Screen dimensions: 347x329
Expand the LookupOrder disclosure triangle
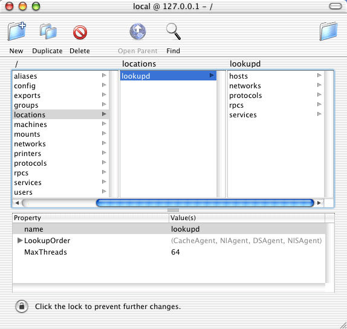pos(20,240)
